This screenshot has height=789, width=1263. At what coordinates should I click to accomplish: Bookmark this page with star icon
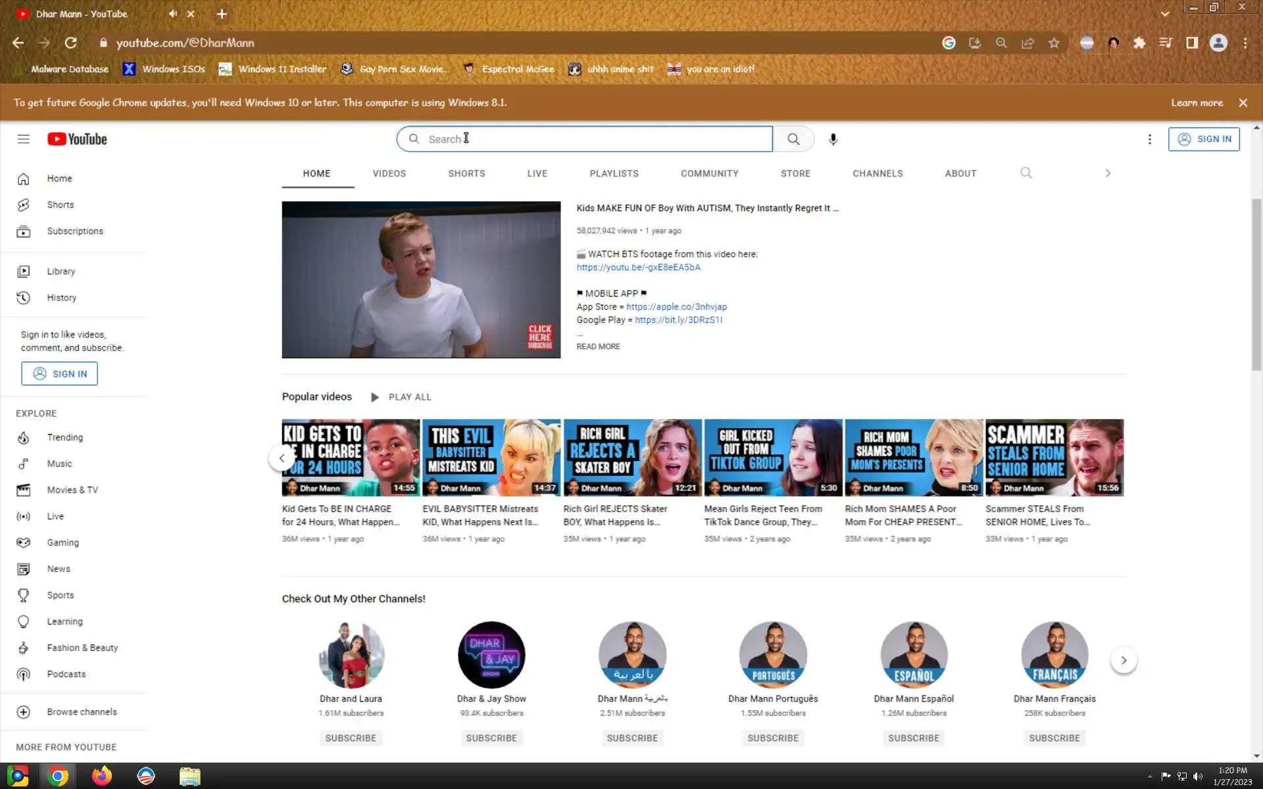pos(1054,43)
